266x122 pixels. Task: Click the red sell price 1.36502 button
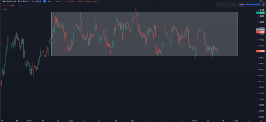6,5
